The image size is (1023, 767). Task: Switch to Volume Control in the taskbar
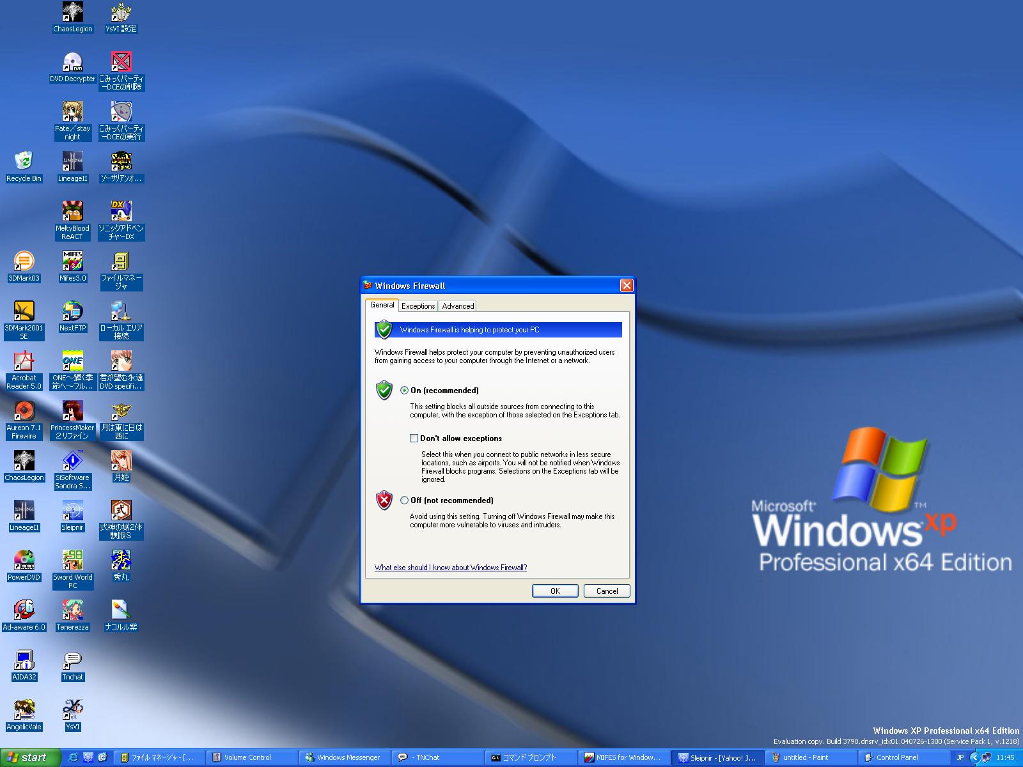coord(247,757)
